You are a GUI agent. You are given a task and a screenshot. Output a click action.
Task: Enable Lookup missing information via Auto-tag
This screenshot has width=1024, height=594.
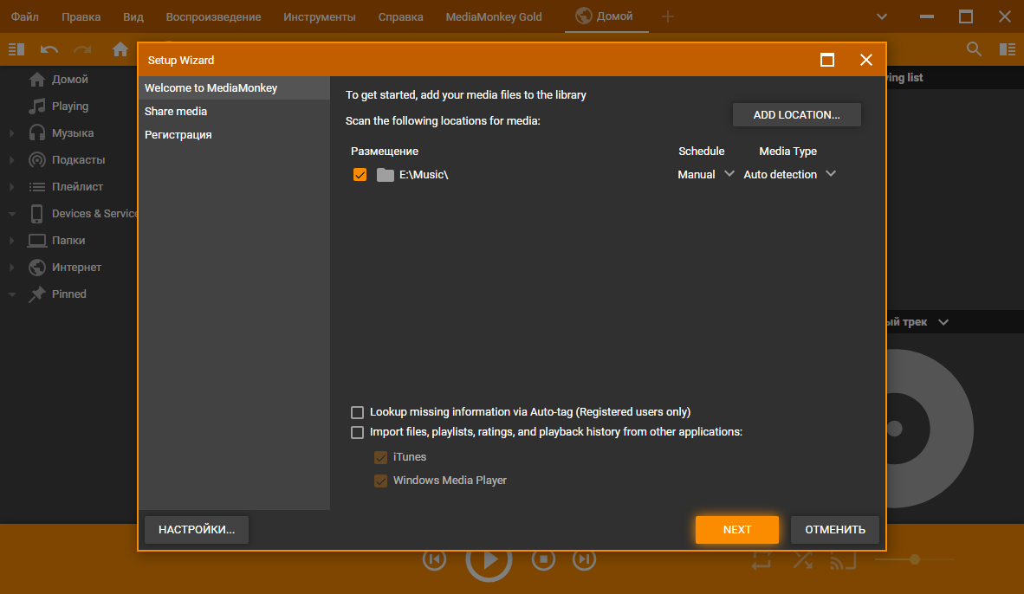pos(357,412)
